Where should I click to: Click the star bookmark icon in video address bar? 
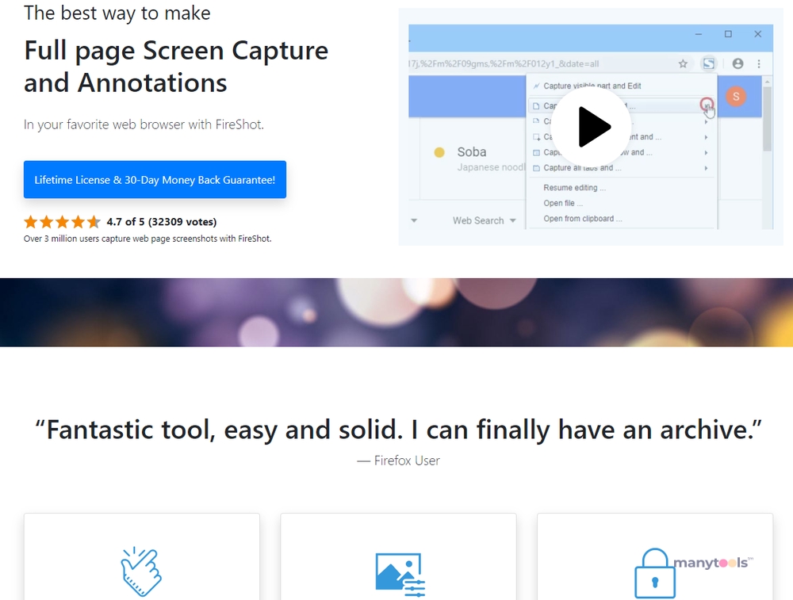tap(683, 63)
